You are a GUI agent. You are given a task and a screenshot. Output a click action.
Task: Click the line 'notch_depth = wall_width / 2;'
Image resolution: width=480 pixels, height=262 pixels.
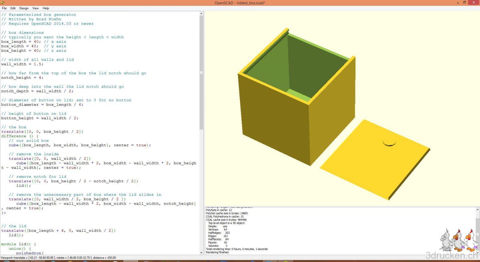[37, 91]
